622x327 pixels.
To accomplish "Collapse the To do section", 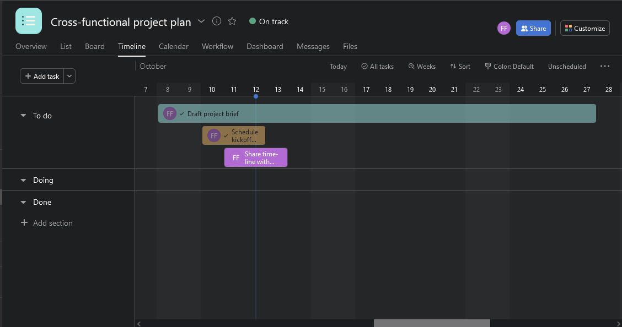I will [23, 116].
